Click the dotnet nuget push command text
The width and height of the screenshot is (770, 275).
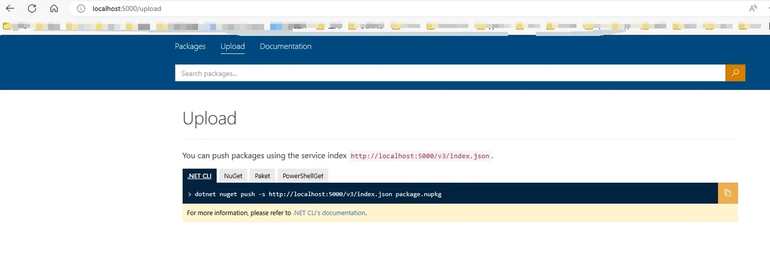pyautogui.click(x=318, y=194)
